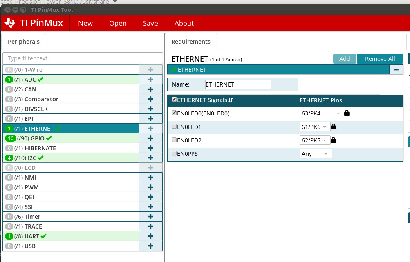The width and height of the screenshot is (410, 262).
Task: Open the Save menu item
Action: (150, 23)
